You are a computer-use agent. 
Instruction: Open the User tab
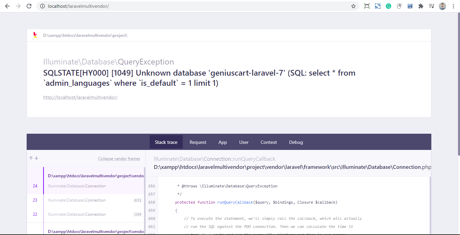tap(244, 142)
